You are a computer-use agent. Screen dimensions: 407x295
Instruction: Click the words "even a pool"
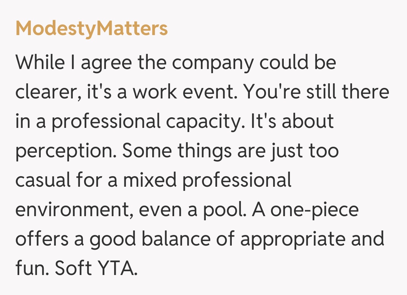pos(192,210)
